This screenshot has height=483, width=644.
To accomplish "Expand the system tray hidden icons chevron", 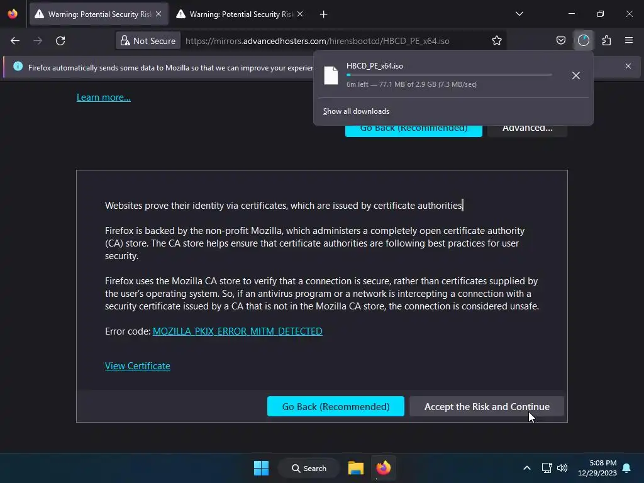I will point(527,468).
